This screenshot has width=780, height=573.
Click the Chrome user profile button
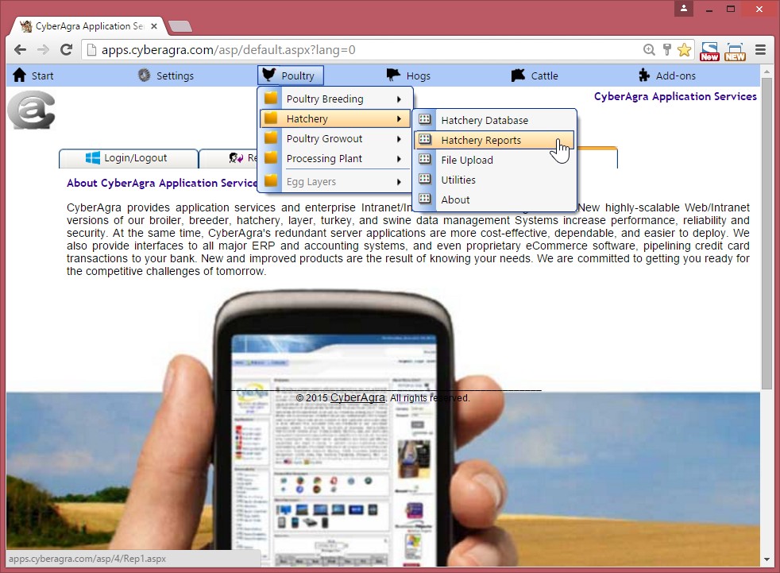pyautogui.click(x=684, y=9)
